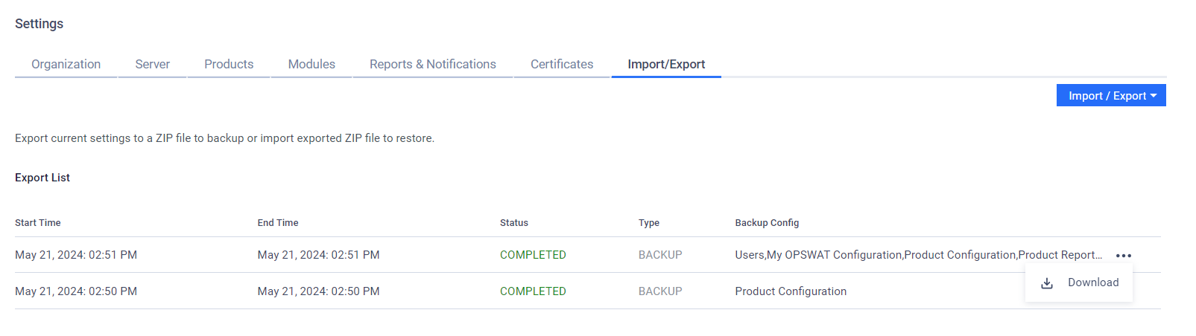Image resolution: width=1196 pixels, height=336 pixels.
Task: Choose Download from the context menu
Action: coord(1079,282)
